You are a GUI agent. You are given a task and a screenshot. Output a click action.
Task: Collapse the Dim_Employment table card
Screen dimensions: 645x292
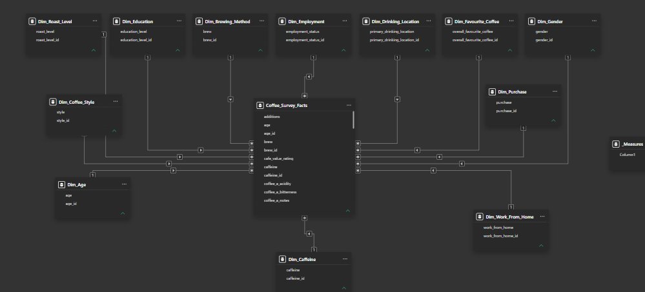(x=343, y=50)
